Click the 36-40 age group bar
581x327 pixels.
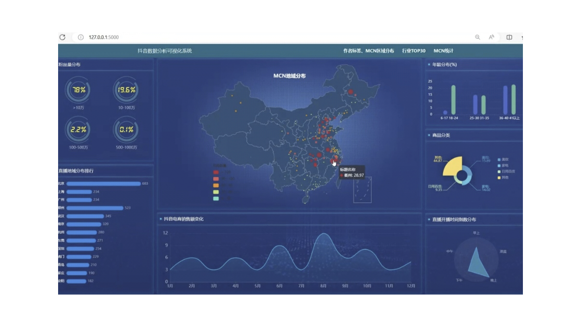pos(505,100)
